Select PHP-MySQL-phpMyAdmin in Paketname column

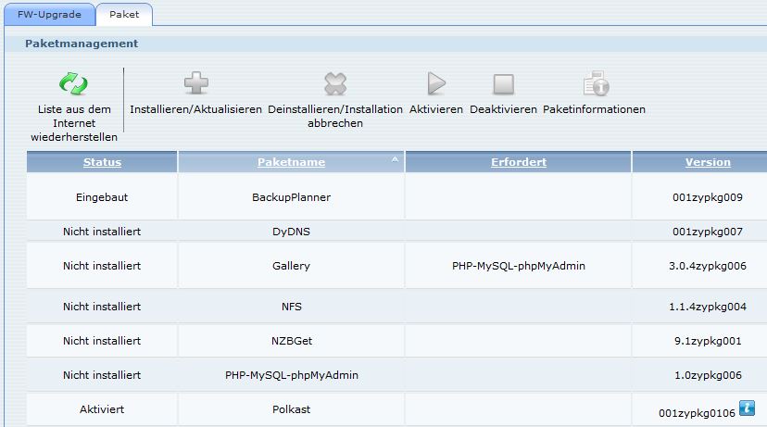tap(292, 375)
